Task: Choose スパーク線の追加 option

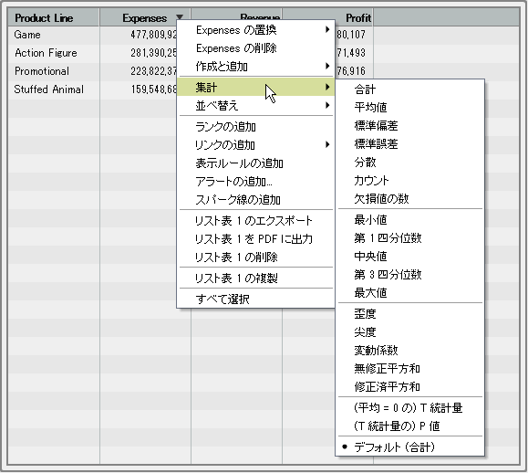Action: tap(255, 200)
